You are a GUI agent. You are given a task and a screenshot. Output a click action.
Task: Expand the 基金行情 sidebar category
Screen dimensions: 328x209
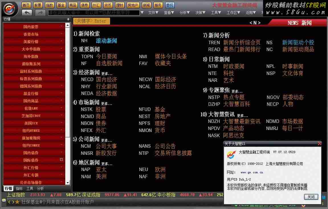pos(34,94)
